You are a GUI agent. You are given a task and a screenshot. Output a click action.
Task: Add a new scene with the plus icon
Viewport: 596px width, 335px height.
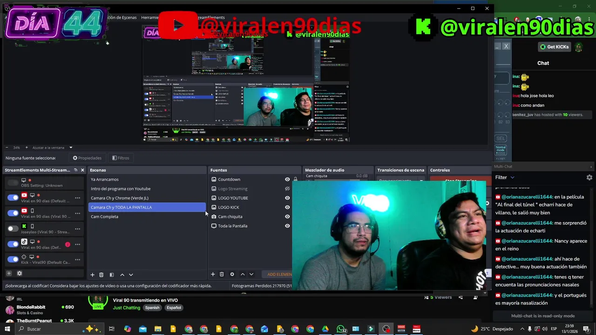point(92,275)
